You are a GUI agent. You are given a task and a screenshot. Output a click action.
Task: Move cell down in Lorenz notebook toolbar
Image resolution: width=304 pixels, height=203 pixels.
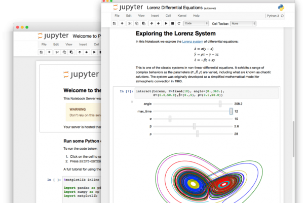point(159,23)
